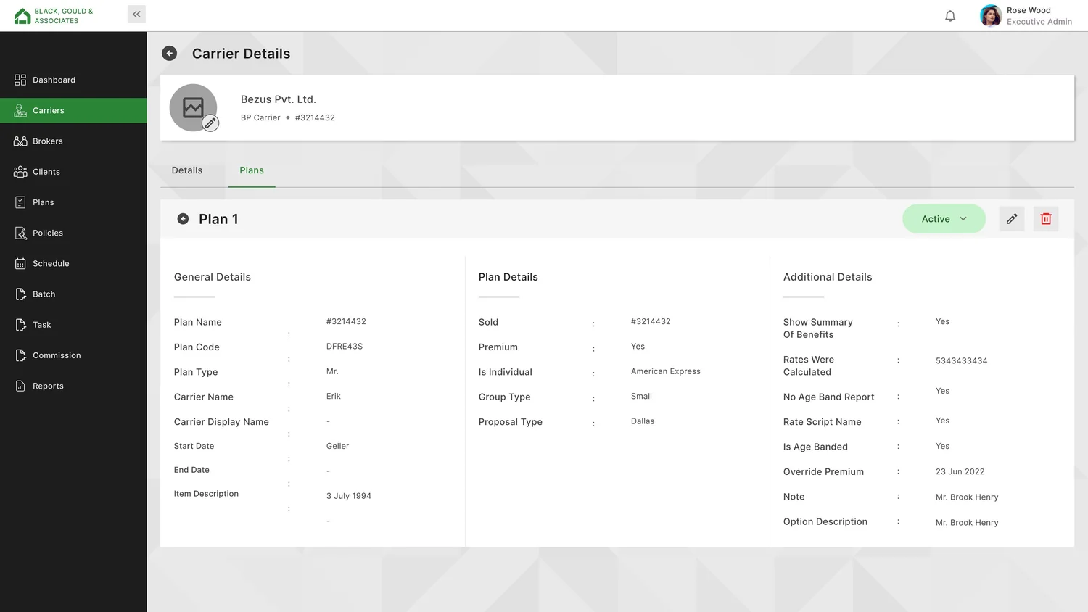Switch to the Details tab
The image size is (1088, 612).
pos(187,170)
